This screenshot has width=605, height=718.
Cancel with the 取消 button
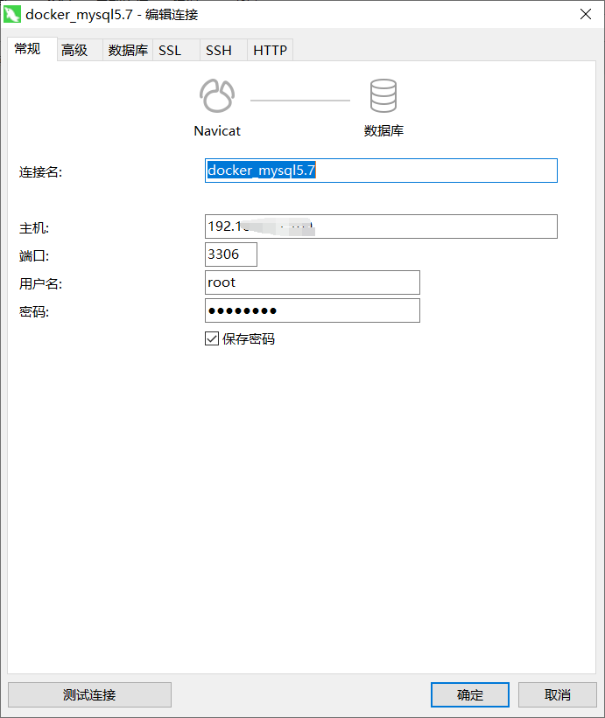coord(558,694)
